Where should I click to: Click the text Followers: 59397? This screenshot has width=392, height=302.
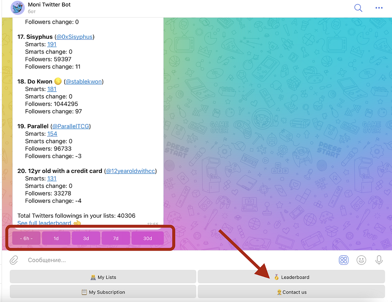tap(48, 59)
